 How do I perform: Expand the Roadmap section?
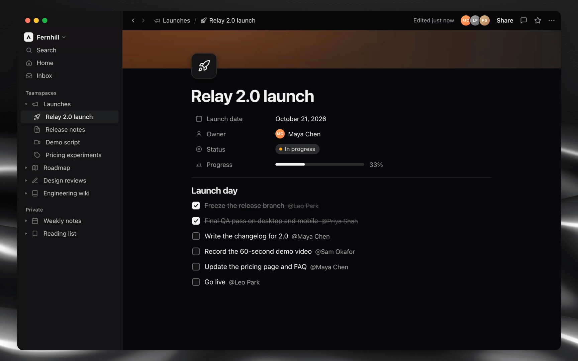pyautogui.click(x=26, y=168)
